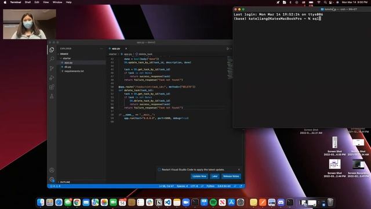Click feedback icon in VS Code status bar
The image size is (371, 209).
click(235, 186)
